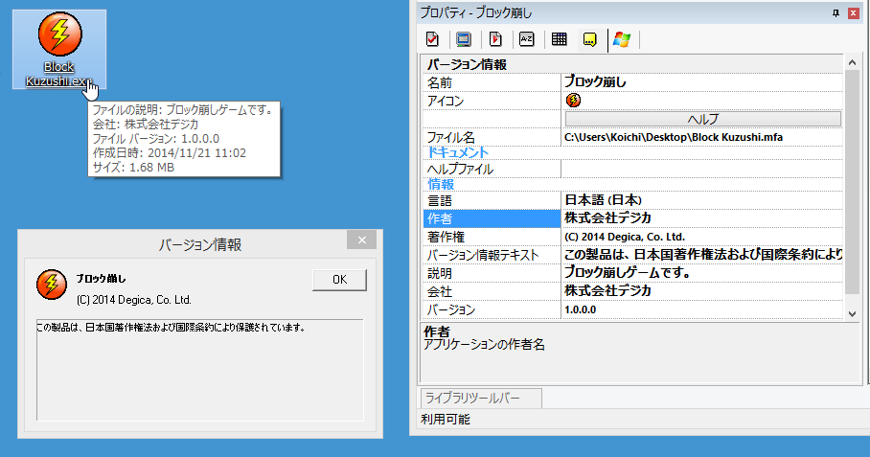Open the Windows logo properties tab
Image resolution: width=870 pixels, height=457 pixels.
(622, 39)
